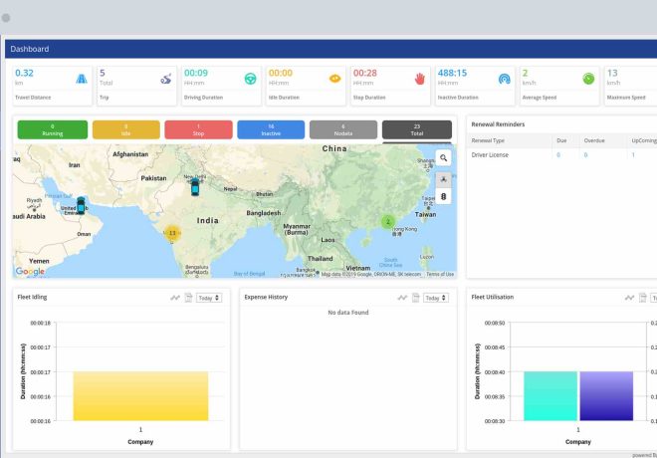Screen dimensions: 657x458
Task: Toggle the map cluster view button
Action: (444, 178)
